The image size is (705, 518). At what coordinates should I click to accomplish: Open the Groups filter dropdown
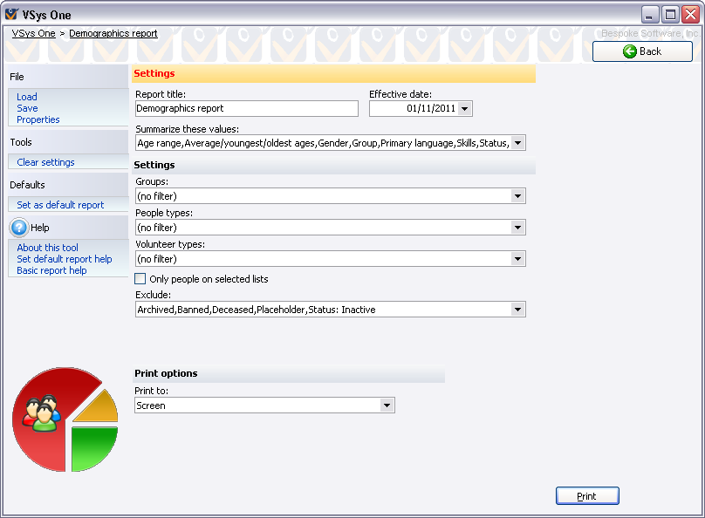(x=517, y=196)
